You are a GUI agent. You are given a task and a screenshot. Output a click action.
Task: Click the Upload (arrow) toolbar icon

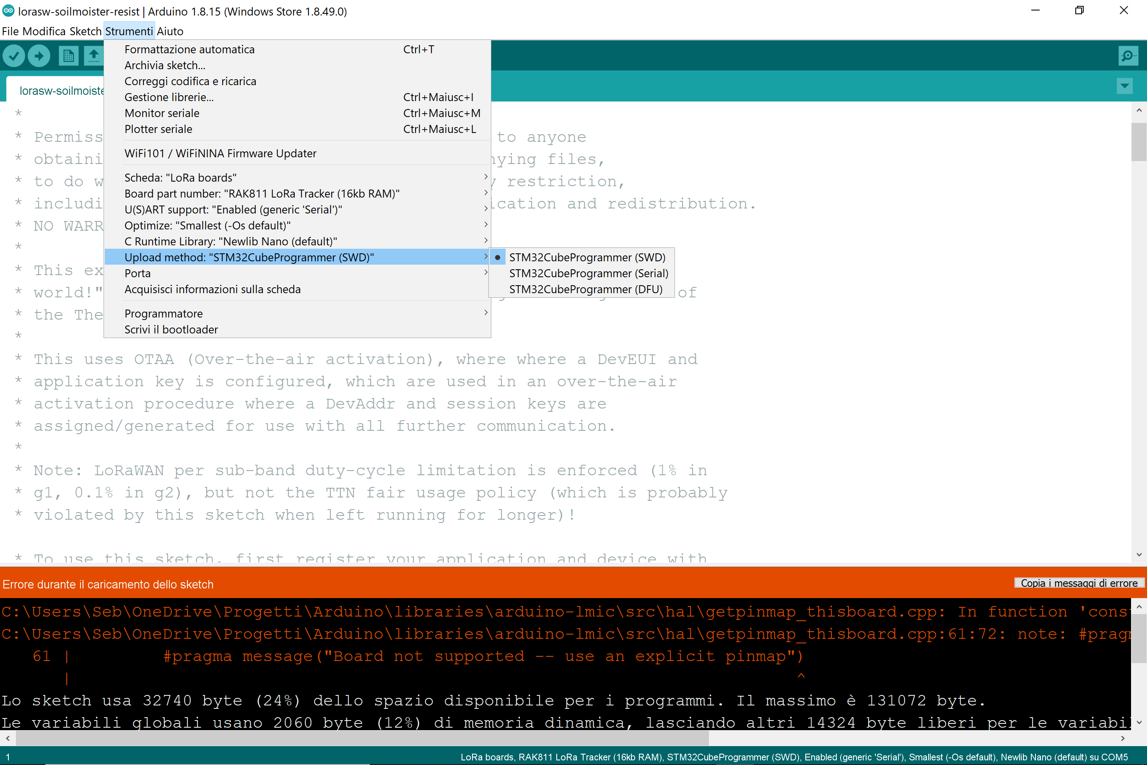click(x=39, y=56)
